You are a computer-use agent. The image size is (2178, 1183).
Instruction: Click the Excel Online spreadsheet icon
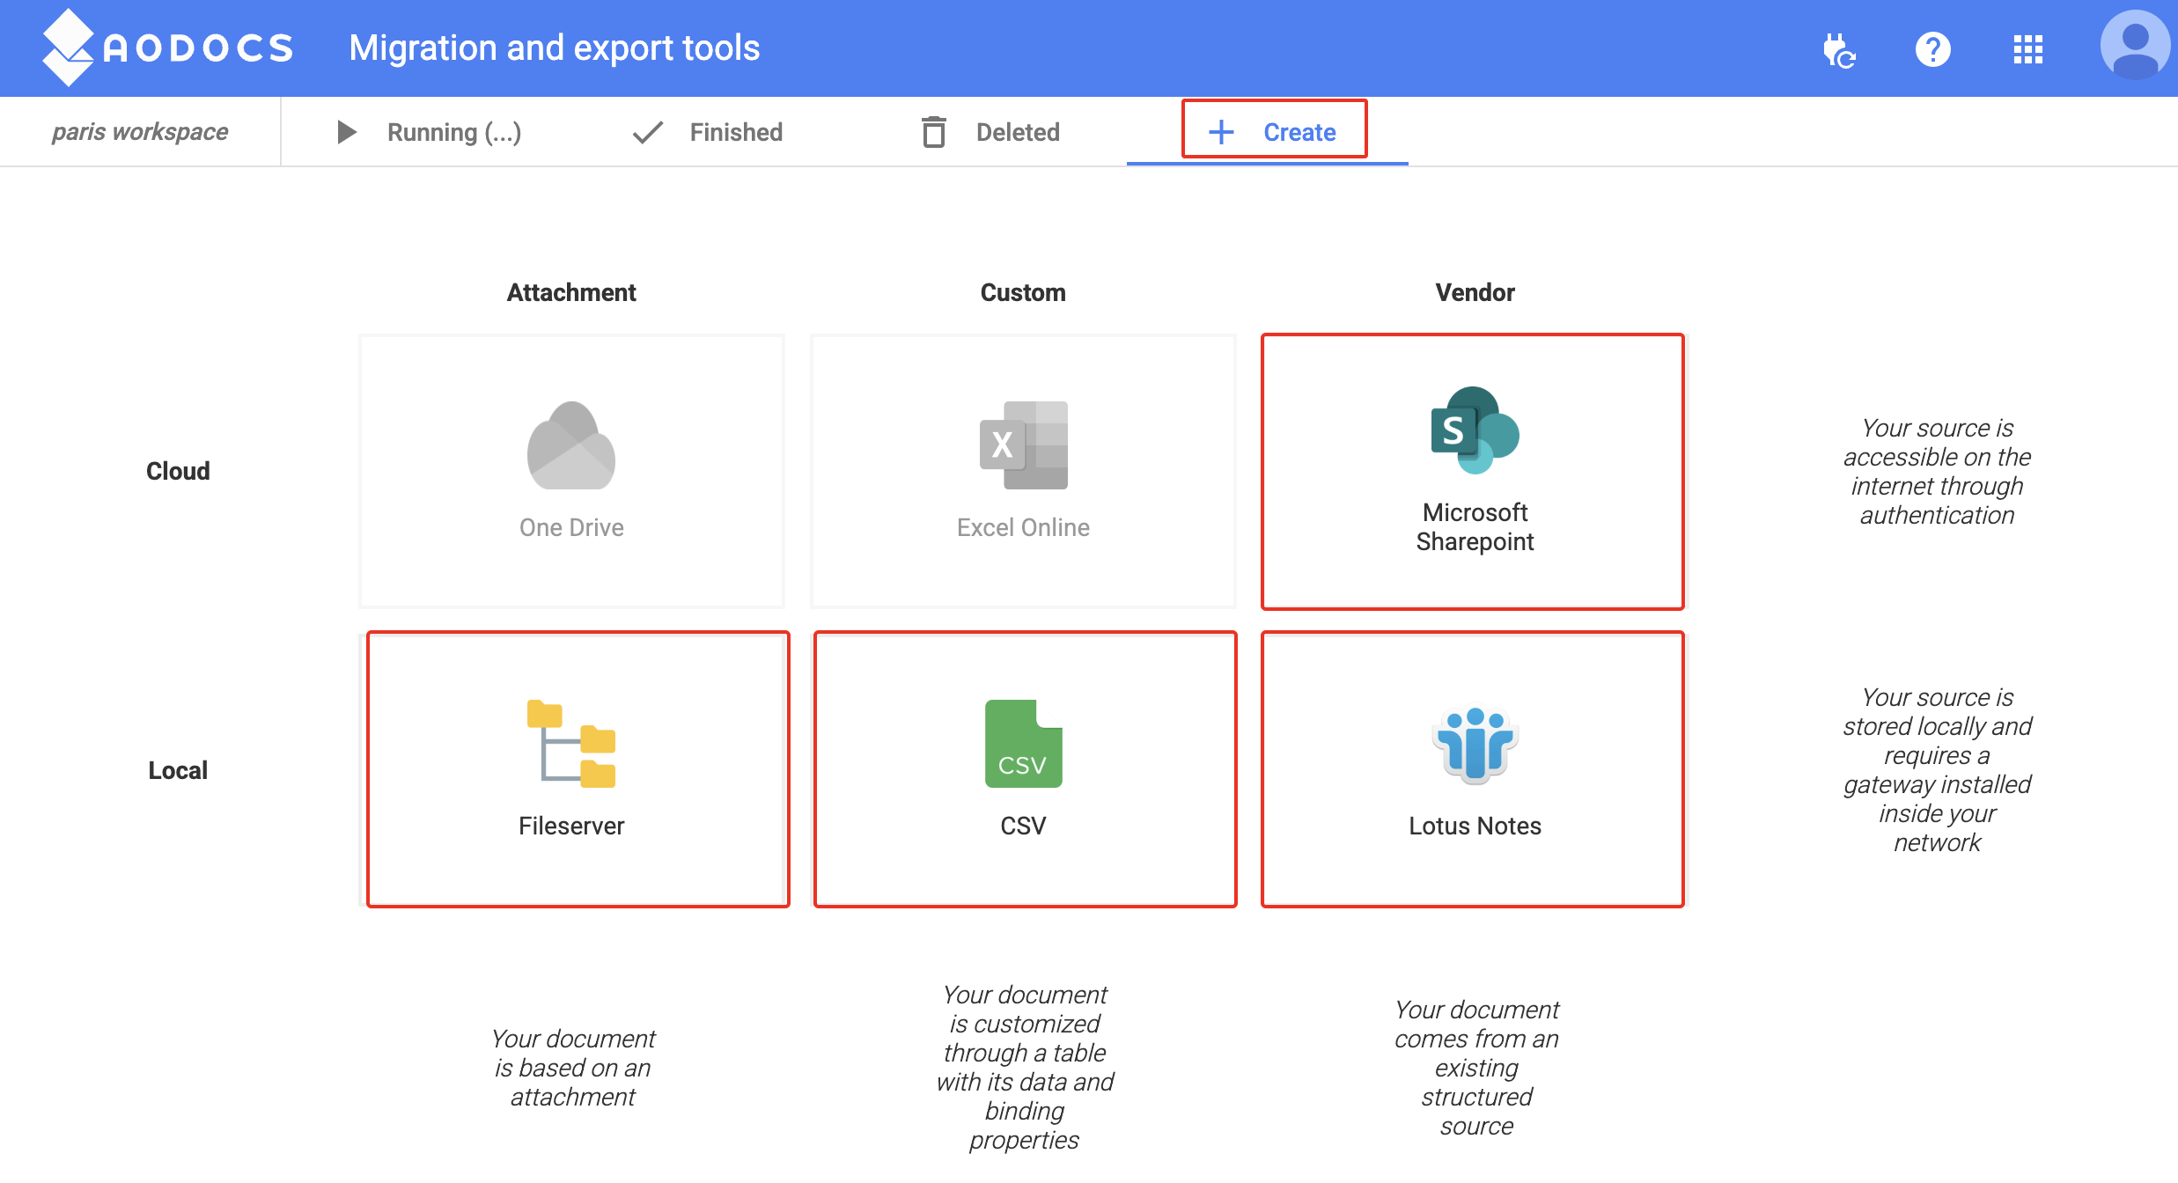[x=1024, y=445]
